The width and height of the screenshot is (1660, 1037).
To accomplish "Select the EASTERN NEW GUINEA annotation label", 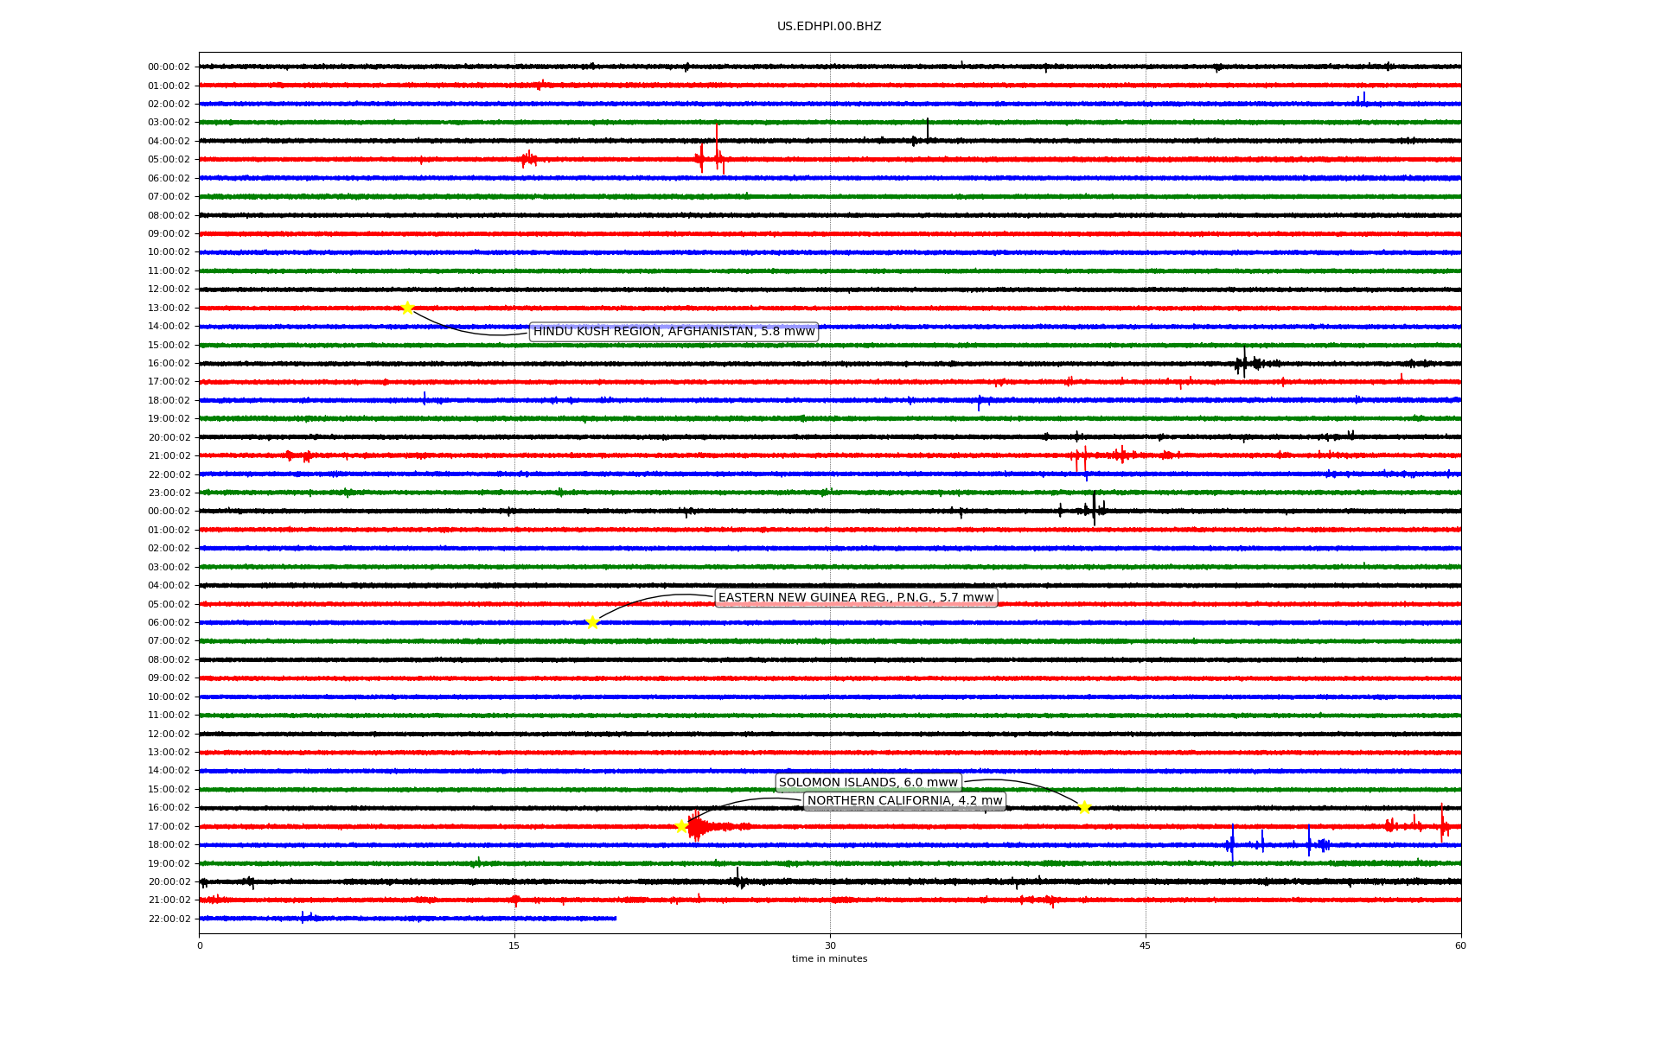I will [856, 598].
